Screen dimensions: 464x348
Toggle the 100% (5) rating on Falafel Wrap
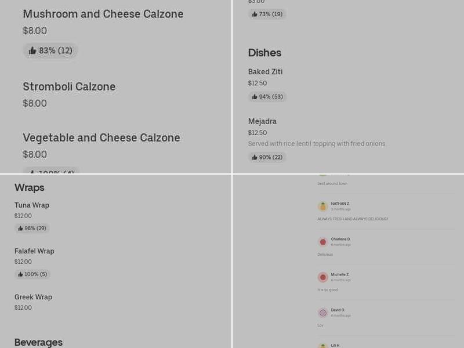pyautogui.click(x=32, y=274)
